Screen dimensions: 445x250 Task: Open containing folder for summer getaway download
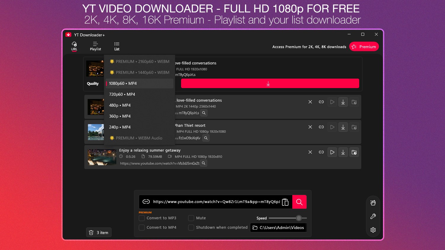[354, 152]
